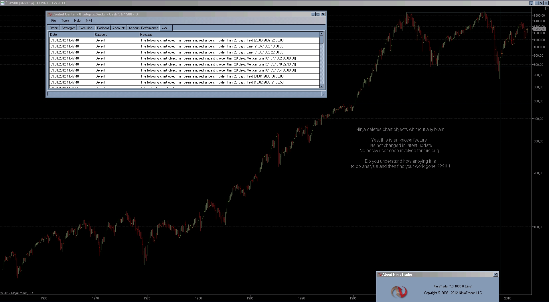Click the Message column header

(x=229, y=35)
